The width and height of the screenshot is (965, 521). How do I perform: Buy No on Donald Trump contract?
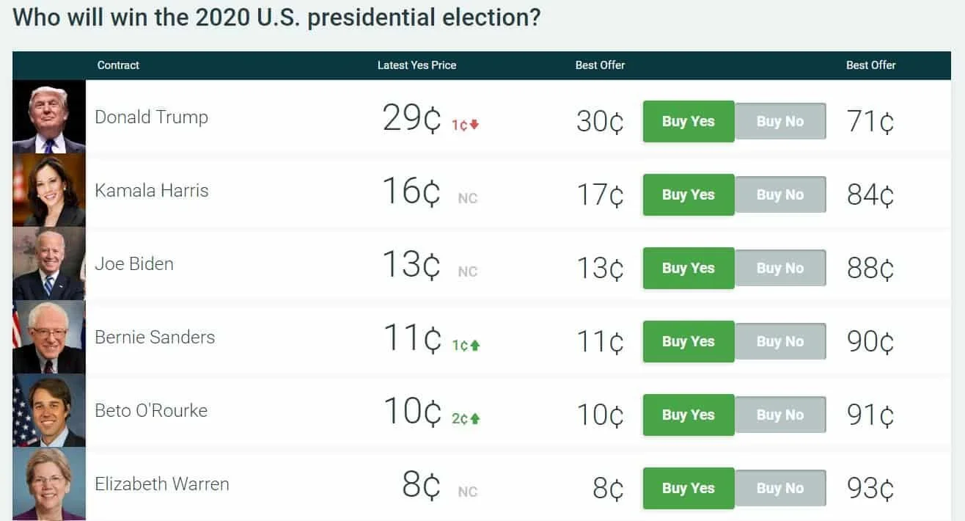[780, 121]
